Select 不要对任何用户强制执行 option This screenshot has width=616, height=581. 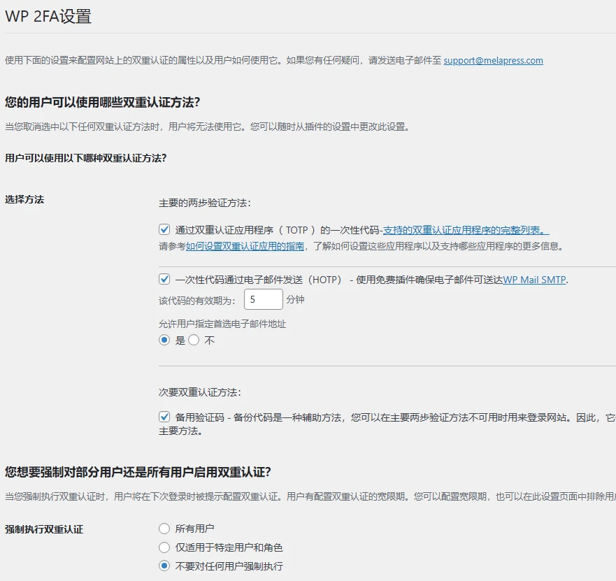(x=164, y=566)
